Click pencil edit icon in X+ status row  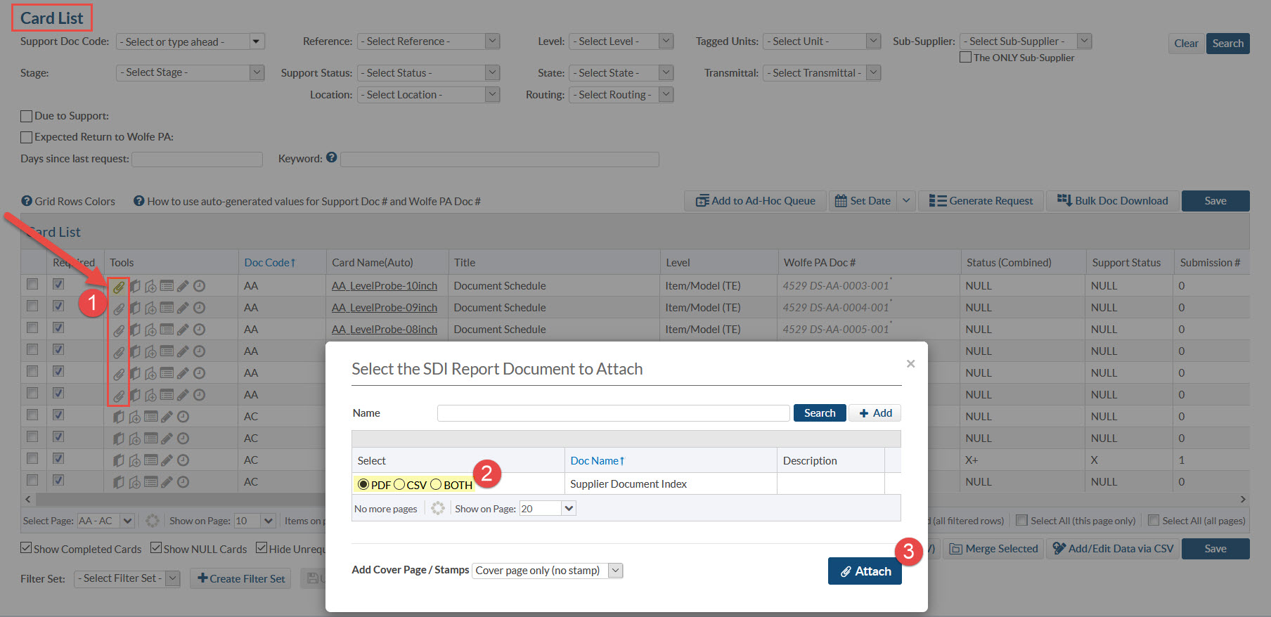[167, 460]
